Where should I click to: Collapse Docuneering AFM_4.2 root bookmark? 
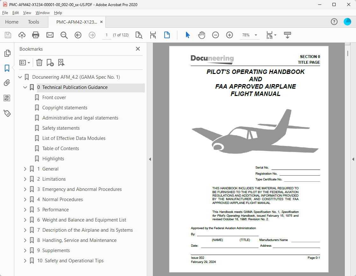(20, 77)
